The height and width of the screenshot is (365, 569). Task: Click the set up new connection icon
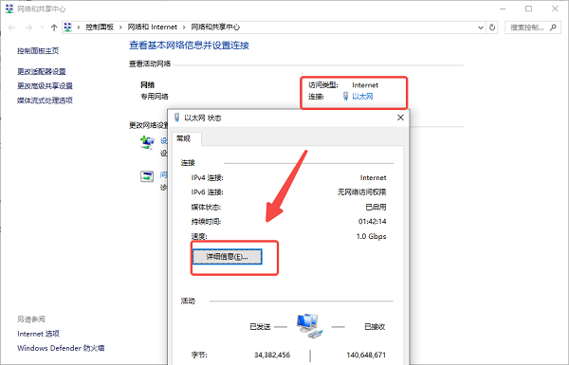[x=147, y=142]
